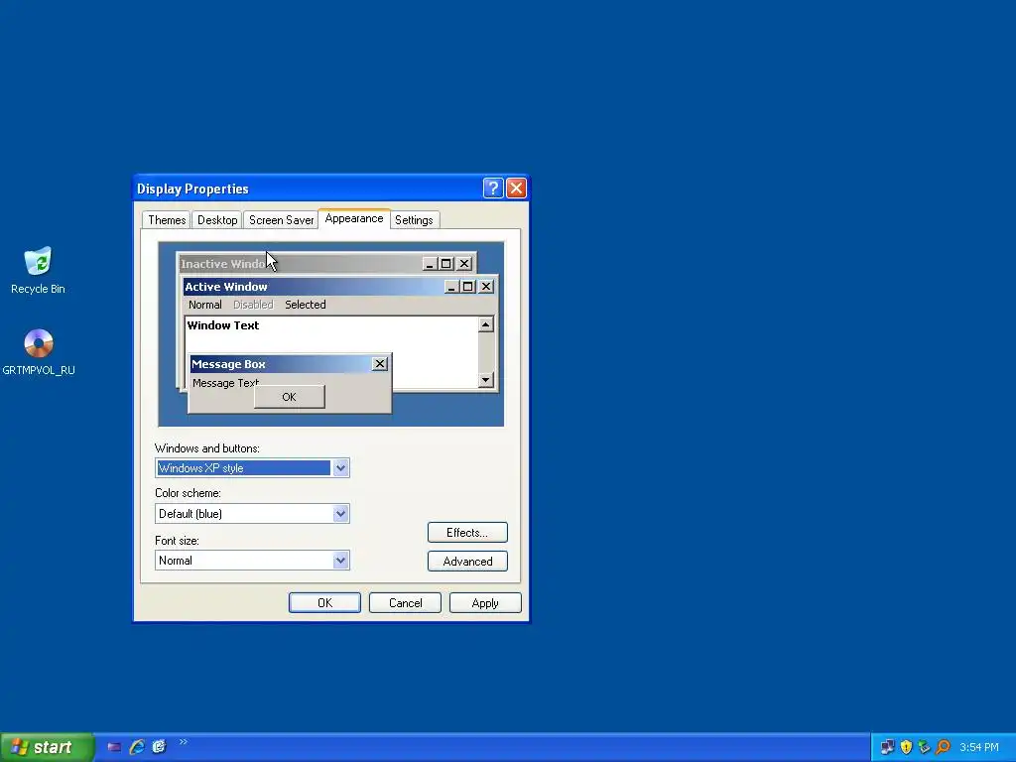Click 'Normal' menu item in preview

coord(204,305)
